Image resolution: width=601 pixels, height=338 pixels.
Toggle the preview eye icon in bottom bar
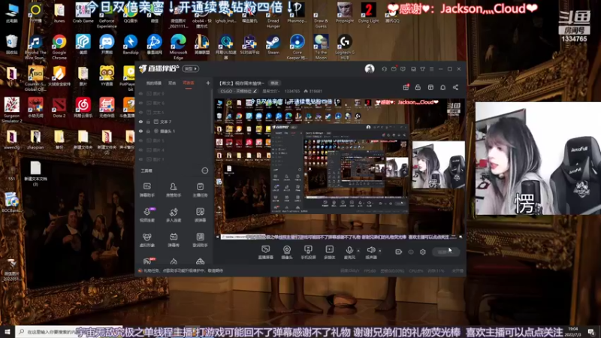[x=411, y=252]
